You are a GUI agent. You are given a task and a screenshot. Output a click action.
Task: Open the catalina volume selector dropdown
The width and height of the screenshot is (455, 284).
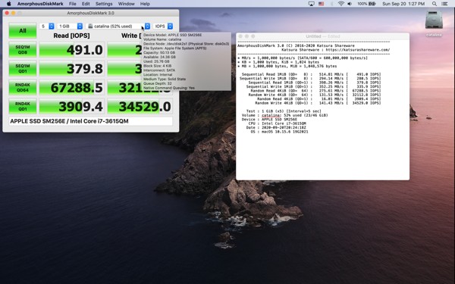click(x=118, y=26)
